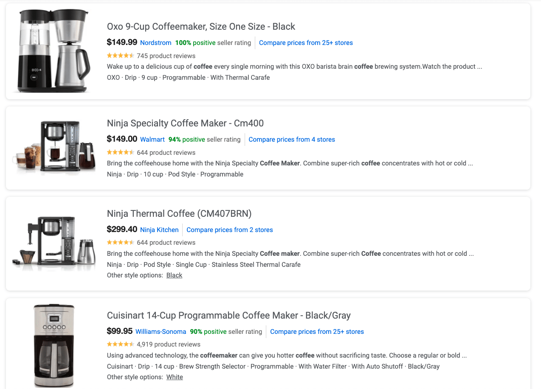Compare prices from 25+ stores for Cuisinart

coord(317,331)
